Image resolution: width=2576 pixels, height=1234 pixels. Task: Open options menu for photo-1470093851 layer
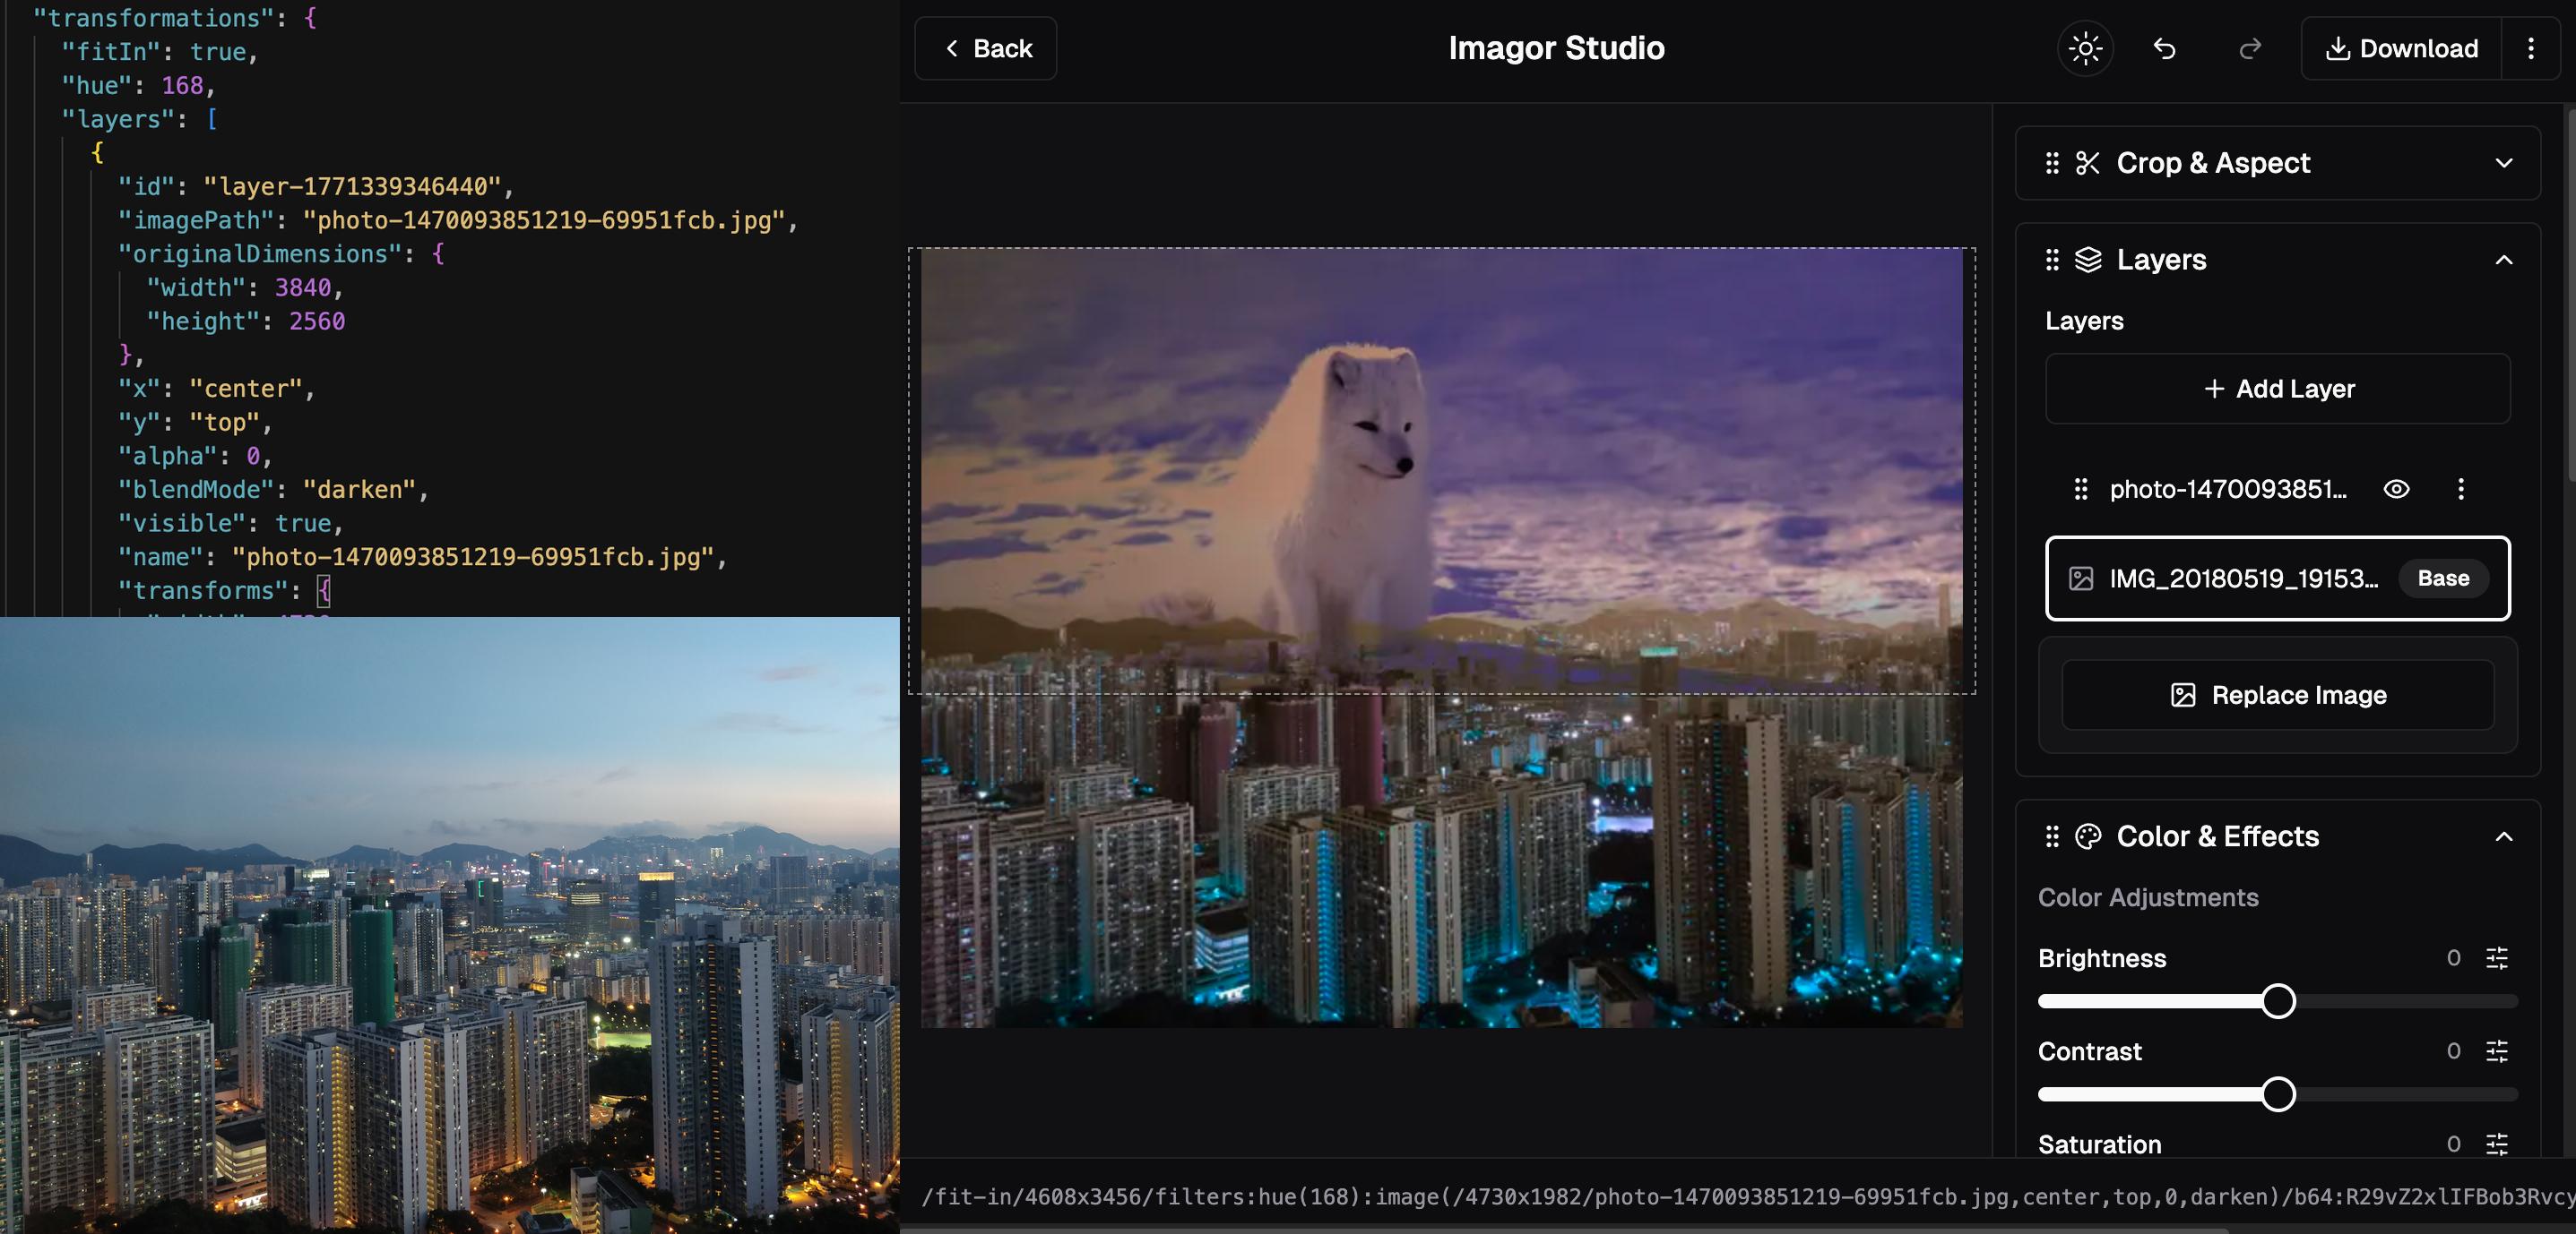pyautogui.click(x=2461, y=490)
